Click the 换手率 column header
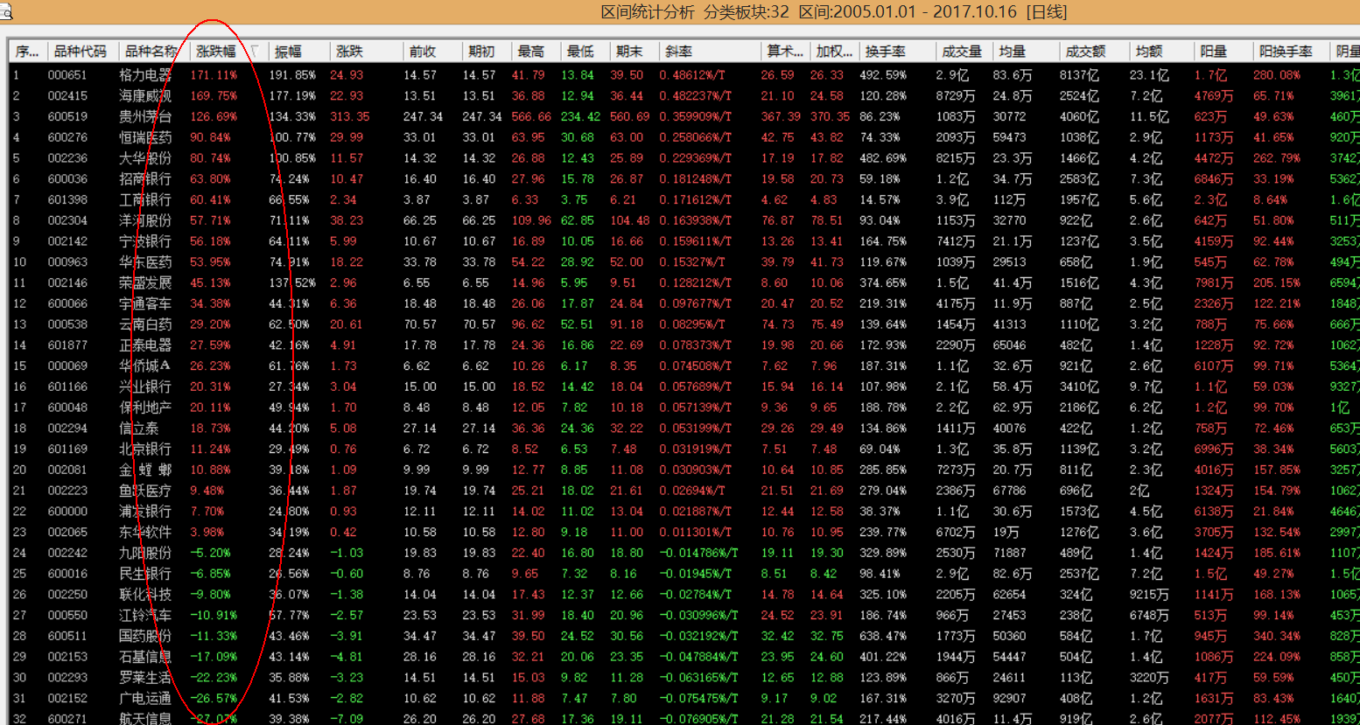The height and width of the screenshot is (725, 1360). (885, 52)
